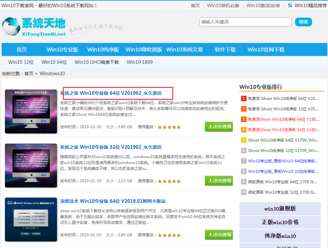328x248 pixels.
Task: Open 免激活 Ghost Win10纯净版 64位 V20... link
Action: pos(283,98)
